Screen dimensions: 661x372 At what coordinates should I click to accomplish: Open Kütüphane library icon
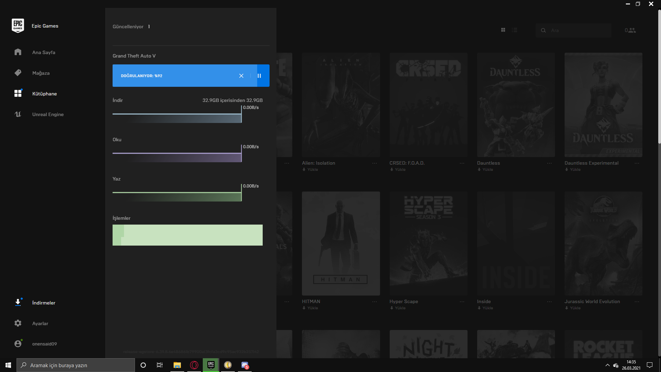18,93
